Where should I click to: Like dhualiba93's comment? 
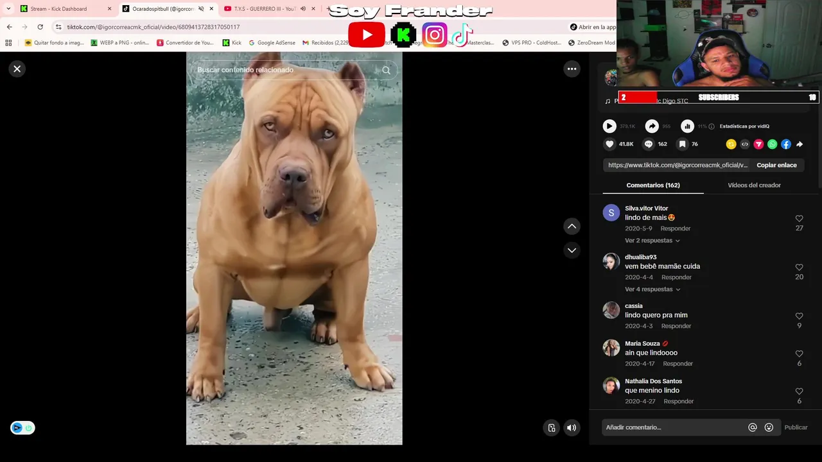799,268
